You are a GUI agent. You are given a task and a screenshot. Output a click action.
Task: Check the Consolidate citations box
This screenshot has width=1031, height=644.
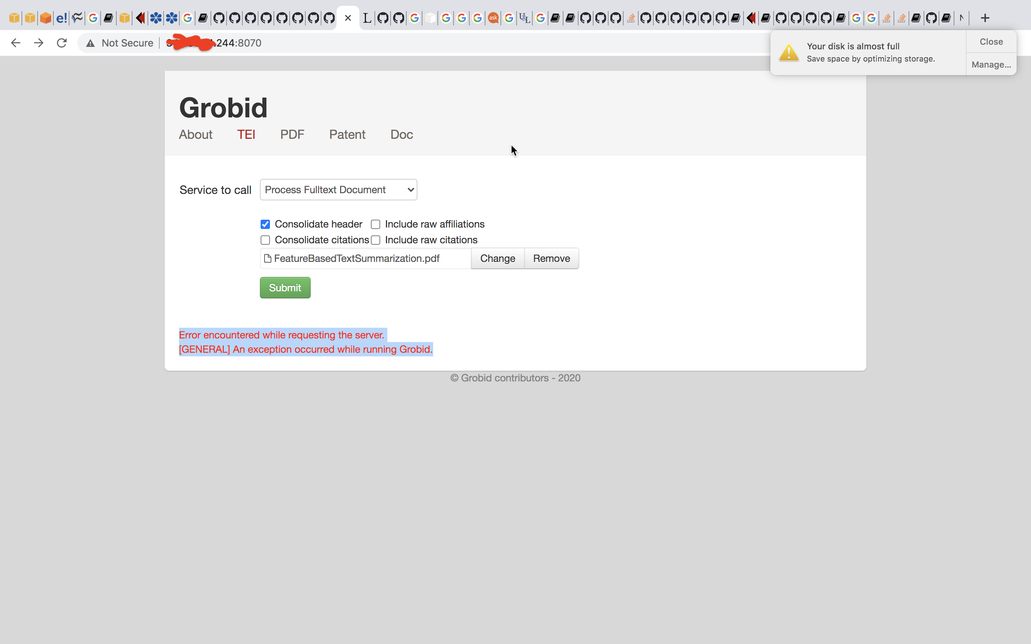click(x=265, y=240)
